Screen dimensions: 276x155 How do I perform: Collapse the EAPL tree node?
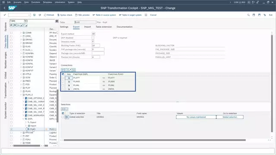[23, 119]
